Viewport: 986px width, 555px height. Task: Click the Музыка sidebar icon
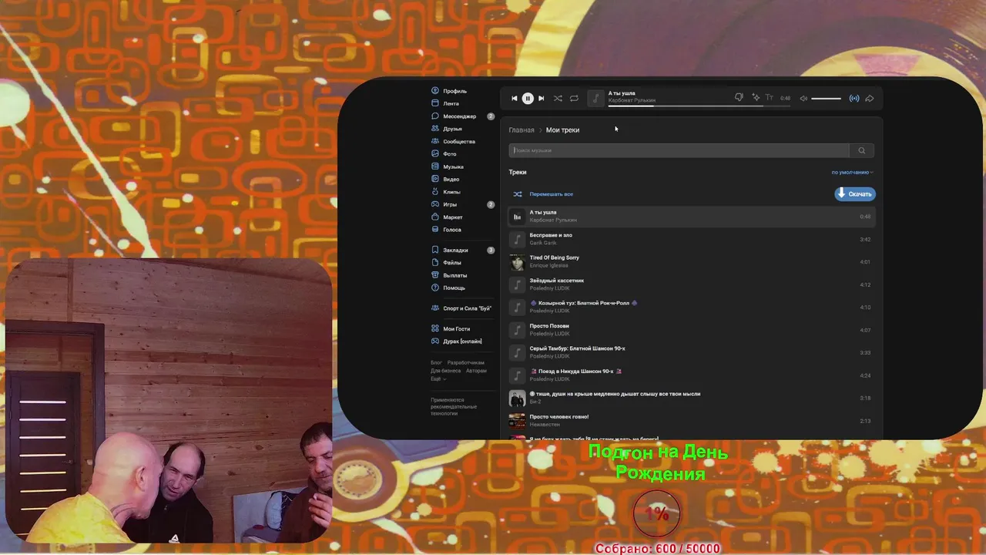pyautogui.click(x=435, y=166)
